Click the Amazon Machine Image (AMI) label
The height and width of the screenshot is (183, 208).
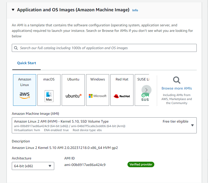click(x=35, y=114)
